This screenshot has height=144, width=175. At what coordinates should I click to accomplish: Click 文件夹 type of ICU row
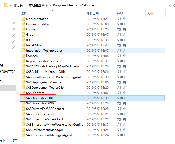coord(121,40)
